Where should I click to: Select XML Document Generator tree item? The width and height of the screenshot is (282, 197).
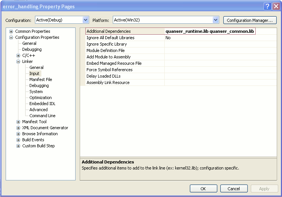pos(45,128)
